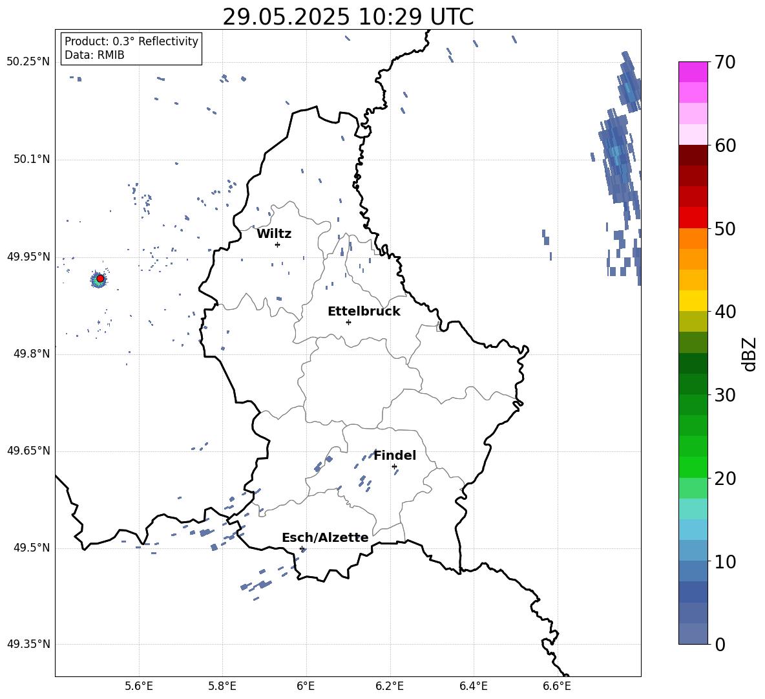Screen dimensions: 765x699
Task: Click the colorbar tick label 30
Action: tap(725, 395)
